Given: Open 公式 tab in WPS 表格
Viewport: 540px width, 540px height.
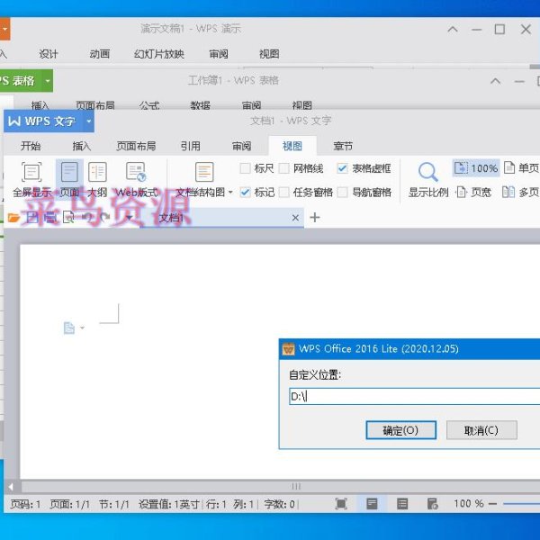Looking at the screenshot, I should click(x=149, y=105).
